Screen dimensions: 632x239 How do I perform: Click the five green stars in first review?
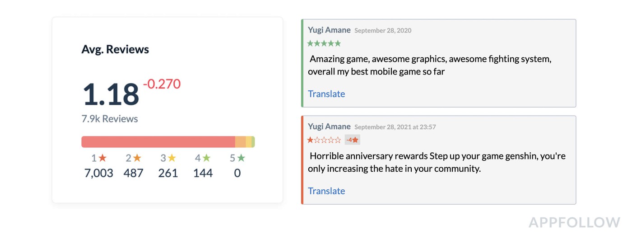pos(324,43)
